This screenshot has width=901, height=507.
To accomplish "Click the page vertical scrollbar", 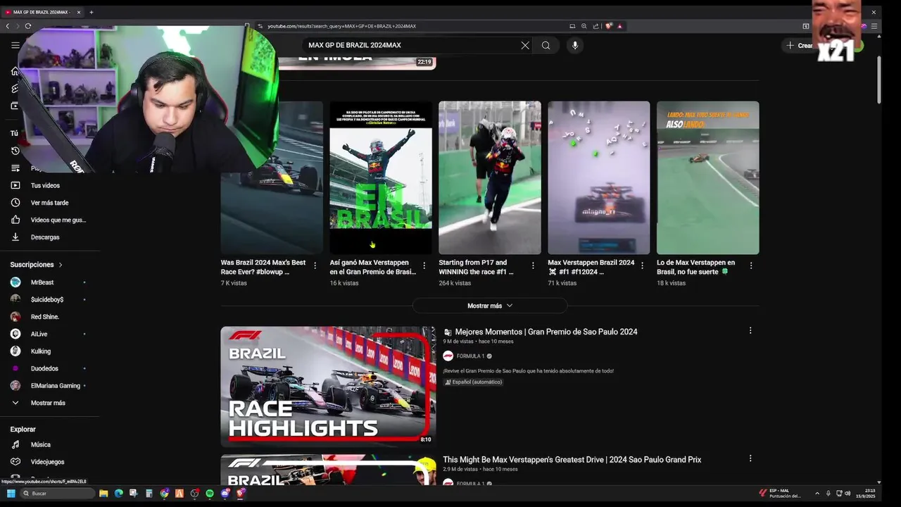I will pyautogui.click(x=878, y=79).
